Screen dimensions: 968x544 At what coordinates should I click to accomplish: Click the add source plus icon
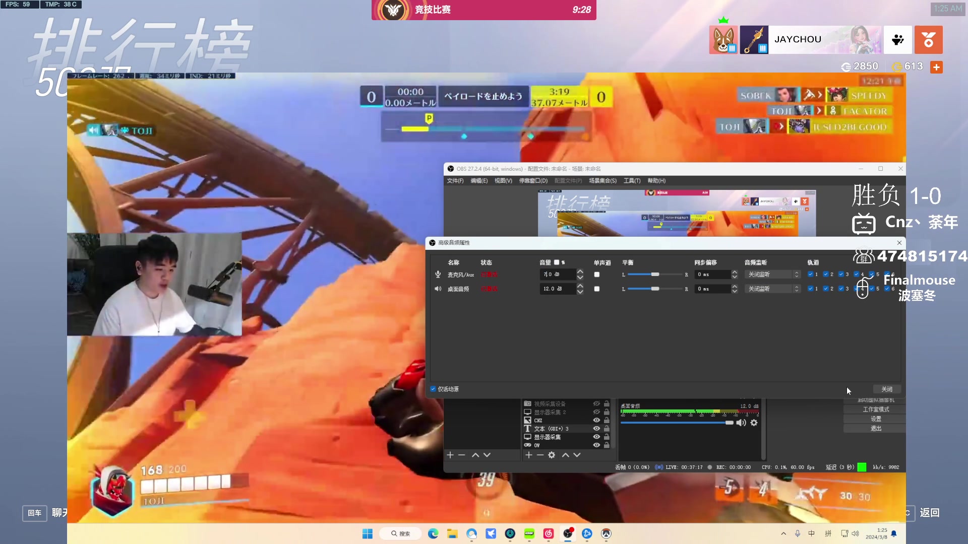528,455
